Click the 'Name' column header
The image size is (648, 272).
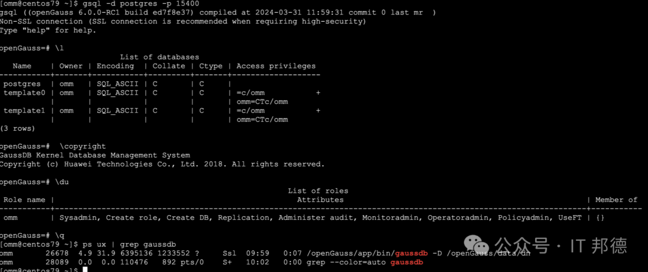22,66
